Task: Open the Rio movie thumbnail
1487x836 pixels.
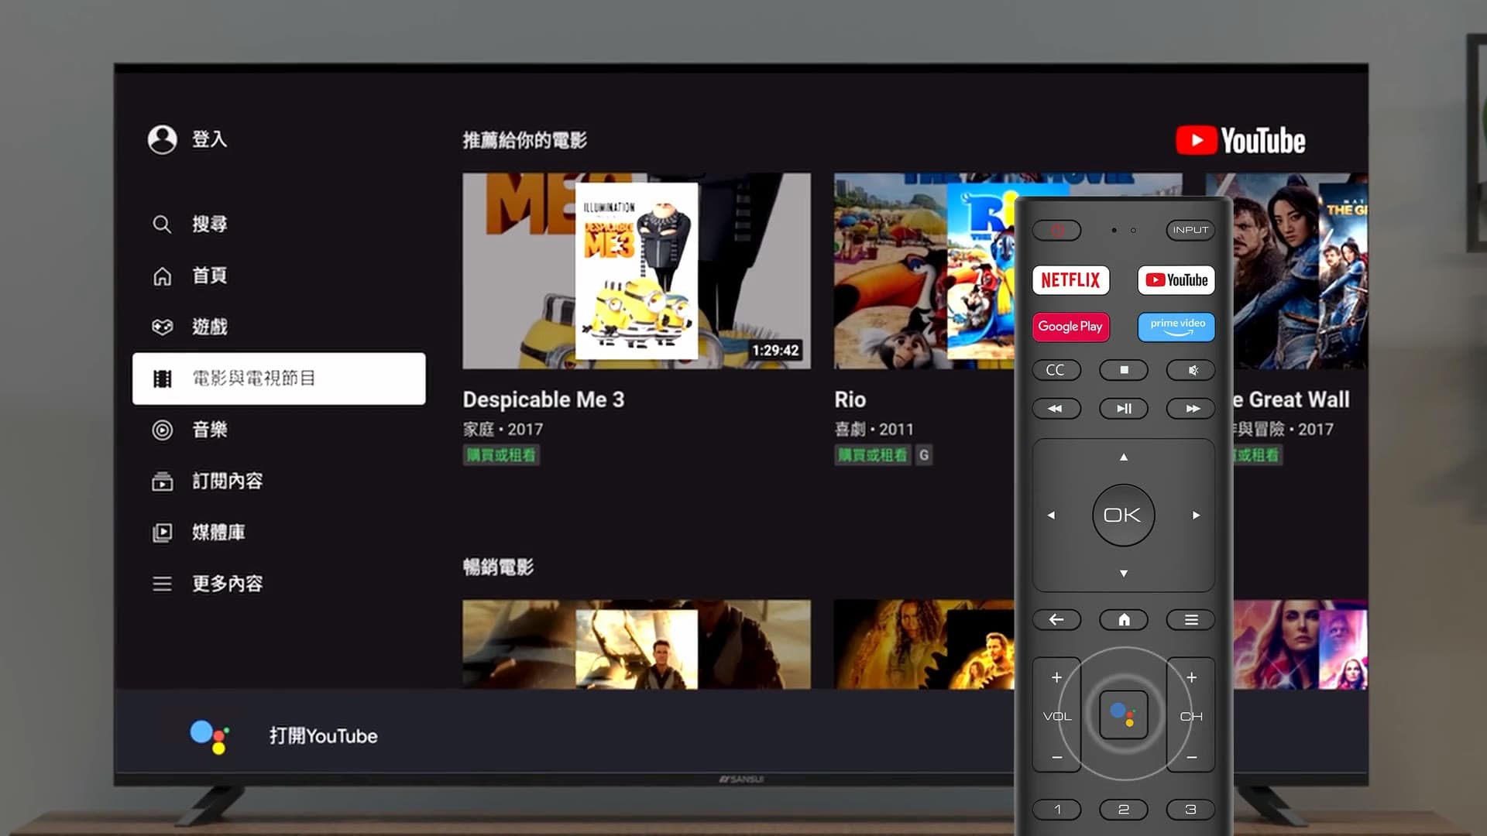Action: pyautogui.click(x=924, y=271)
